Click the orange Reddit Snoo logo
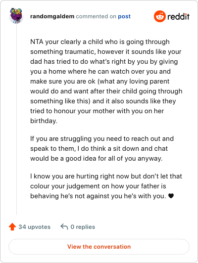Image resolution: width=198 pixels, height=263 pixels. [160, 16]
